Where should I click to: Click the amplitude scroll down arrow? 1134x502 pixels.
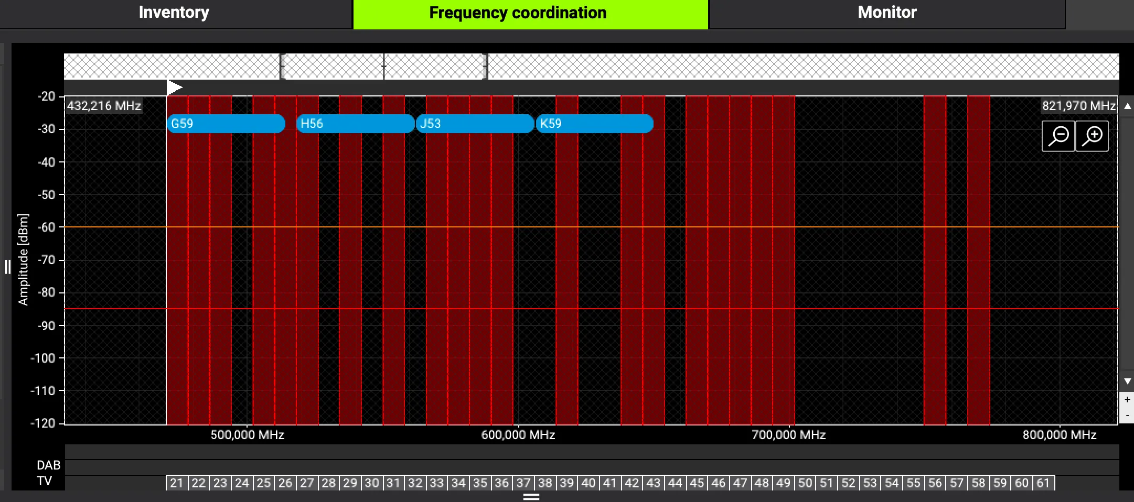(1127, 381)
